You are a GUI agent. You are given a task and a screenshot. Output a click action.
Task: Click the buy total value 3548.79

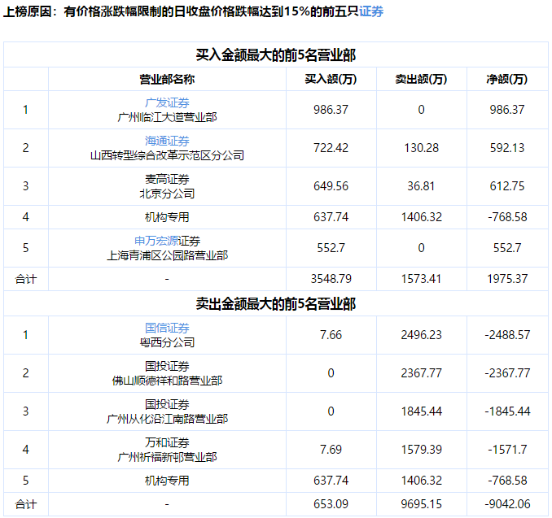[x=331, y=279]
